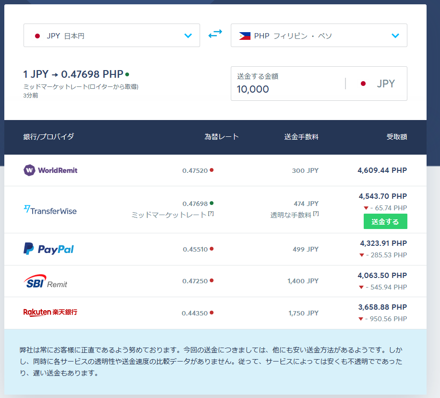Click the JPY currency label beside amount
440x398 pixels.
click(386, 84)
